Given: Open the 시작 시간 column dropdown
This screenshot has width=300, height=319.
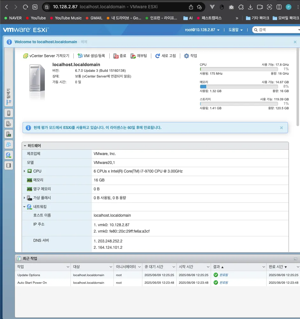Looking at the screenshot, I should [208, 267].
